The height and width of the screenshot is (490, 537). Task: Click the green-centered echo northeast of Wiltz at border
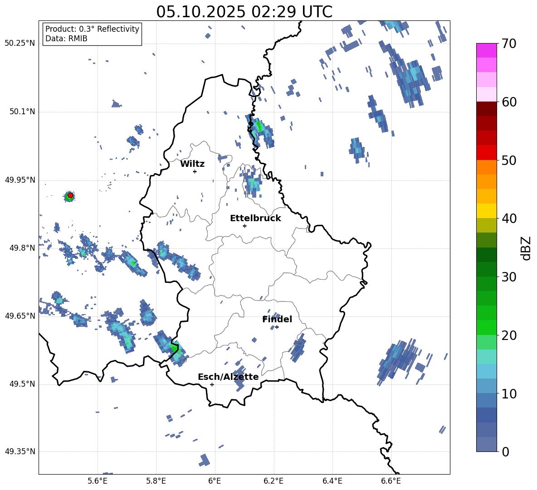260,131
